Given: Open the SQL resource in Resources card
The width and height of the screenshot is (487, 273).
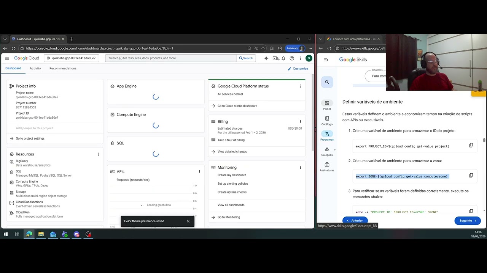Looking at the screenshot, I should pyautogui.click(x=18, y=171).
